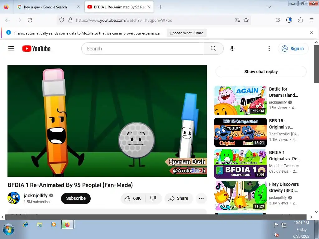Open the Windows Start menu
Image resolution: width=319 pixels, height=239 pixels.
[x=8, y=230]
